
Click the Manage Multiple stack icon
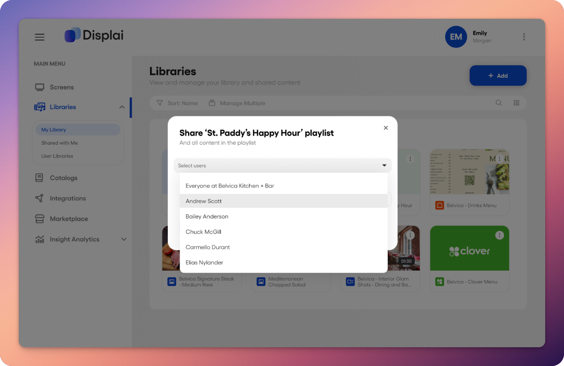tap(212, 103)
